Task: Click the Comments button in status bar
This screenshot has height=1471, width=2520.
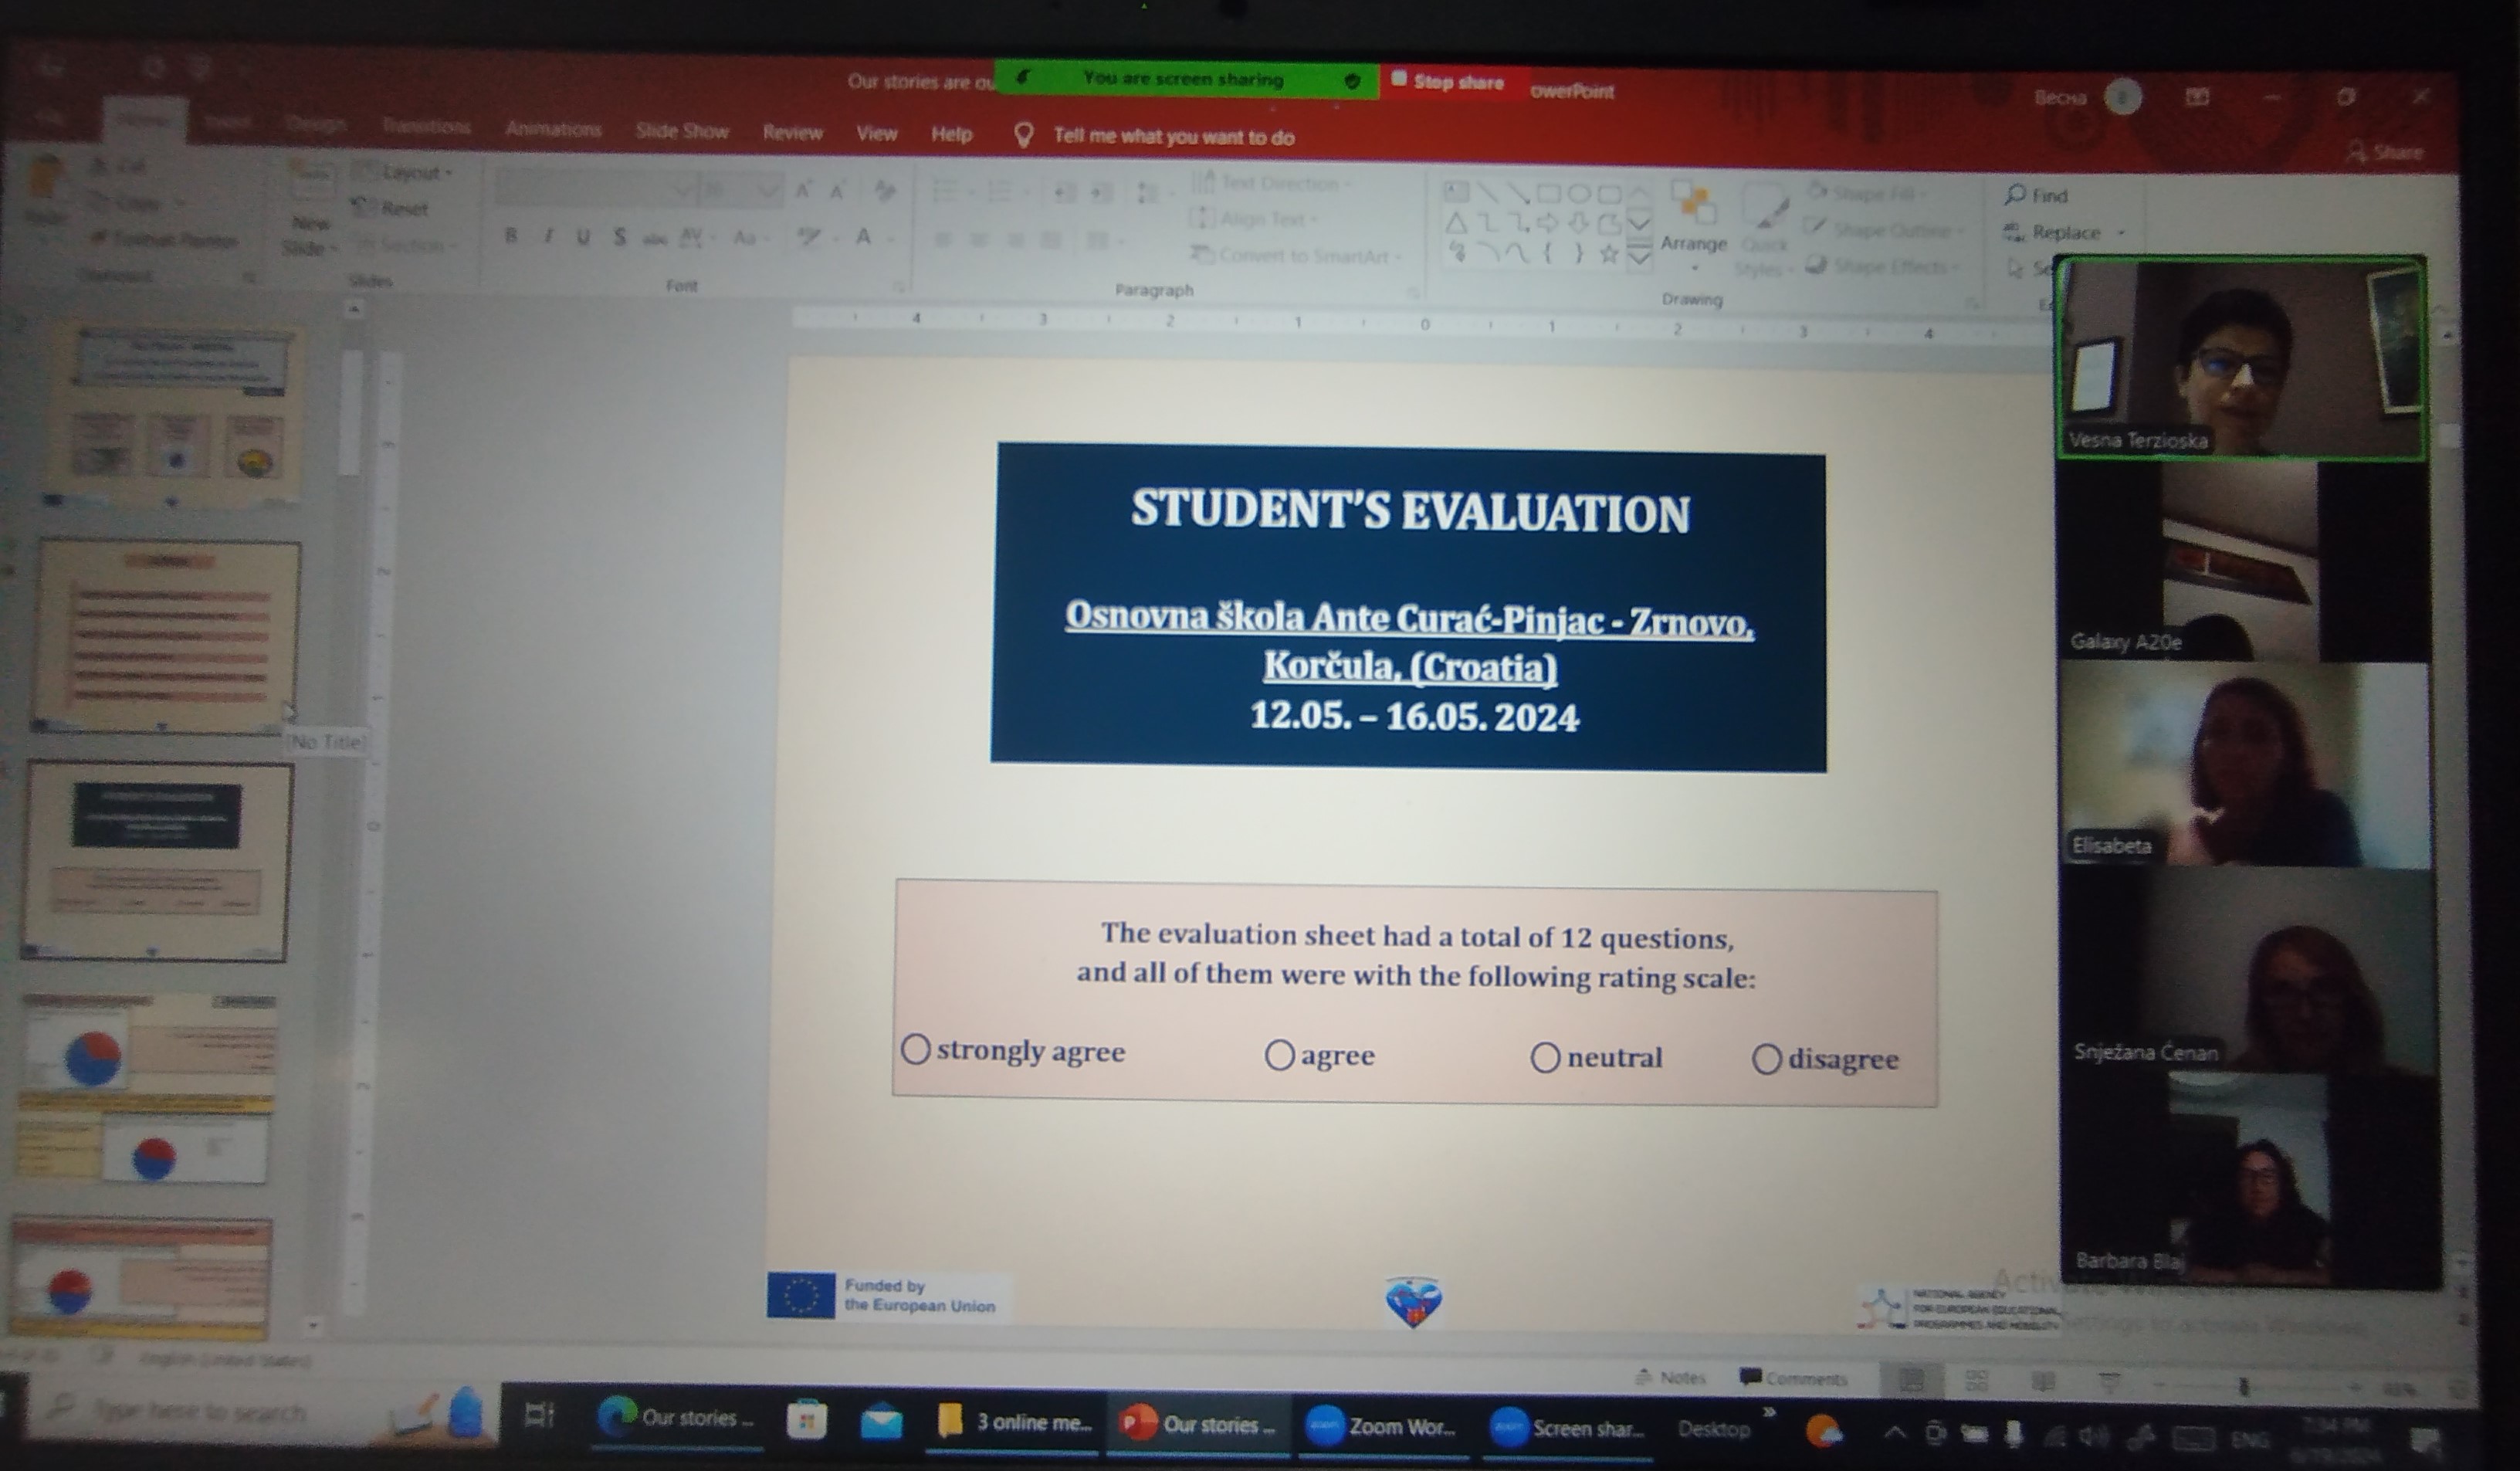Action: pyautogui.click(x=1794, y=1378)
